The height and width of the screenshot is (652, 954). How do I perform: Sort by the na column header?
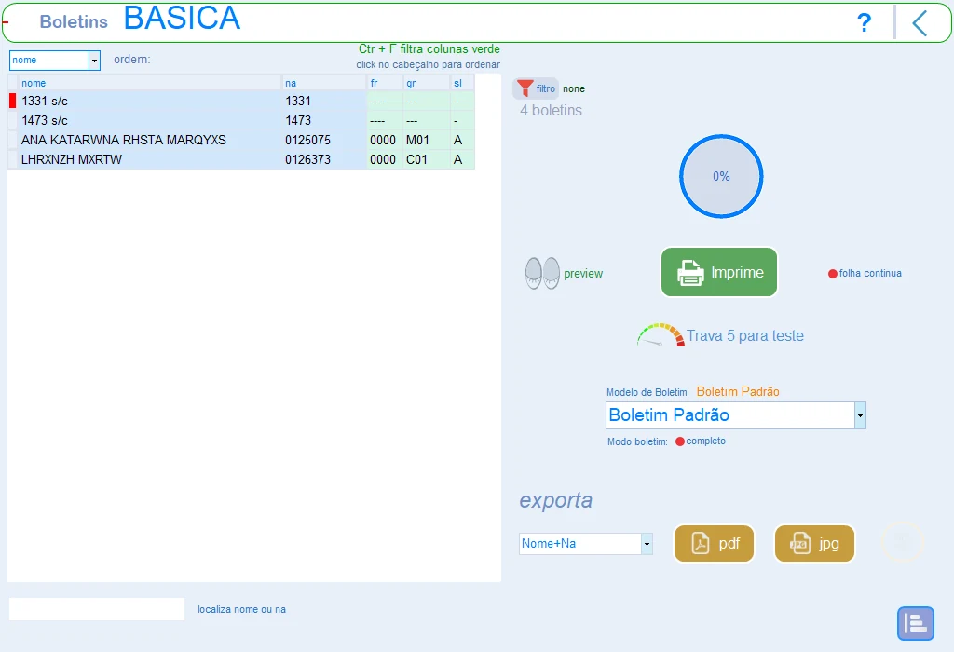(x=323, y=83)
